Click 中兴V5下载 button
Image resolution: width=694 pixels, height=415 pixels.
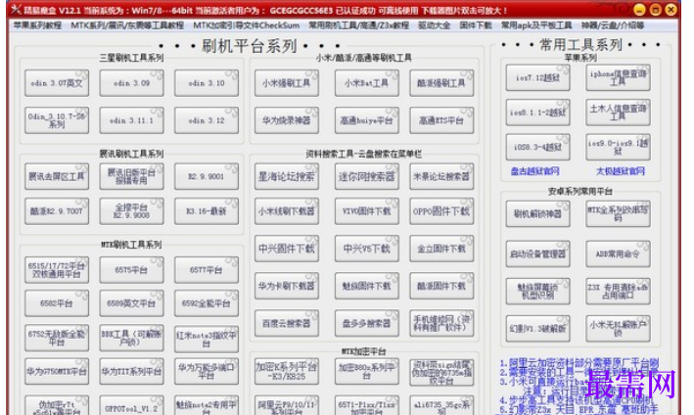pyautogui.click(x=366, y=249)
